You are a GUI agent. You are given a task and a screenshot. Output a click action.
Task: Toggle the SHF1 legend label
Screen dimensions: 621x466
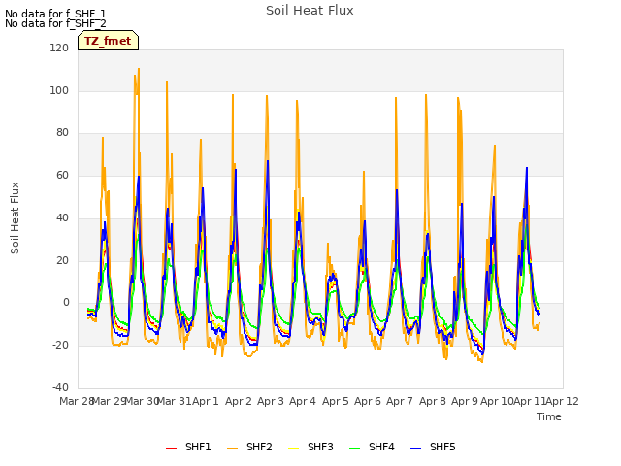(x=198, y=447)
